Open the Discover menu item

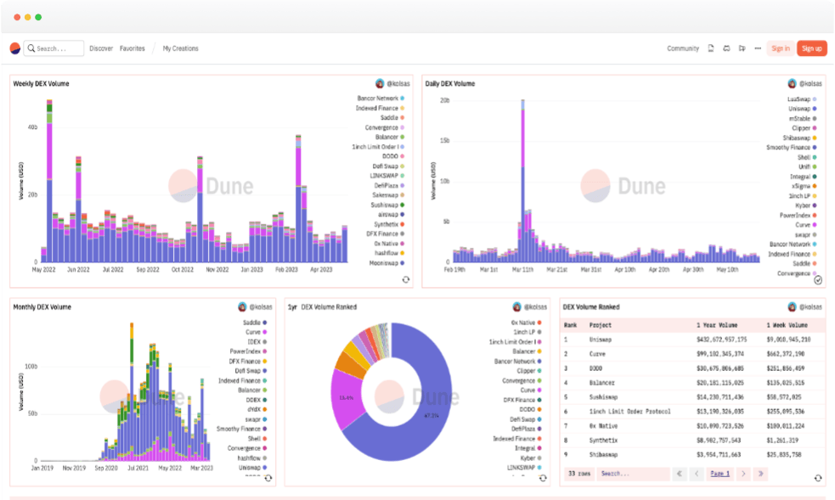[101, 48]
